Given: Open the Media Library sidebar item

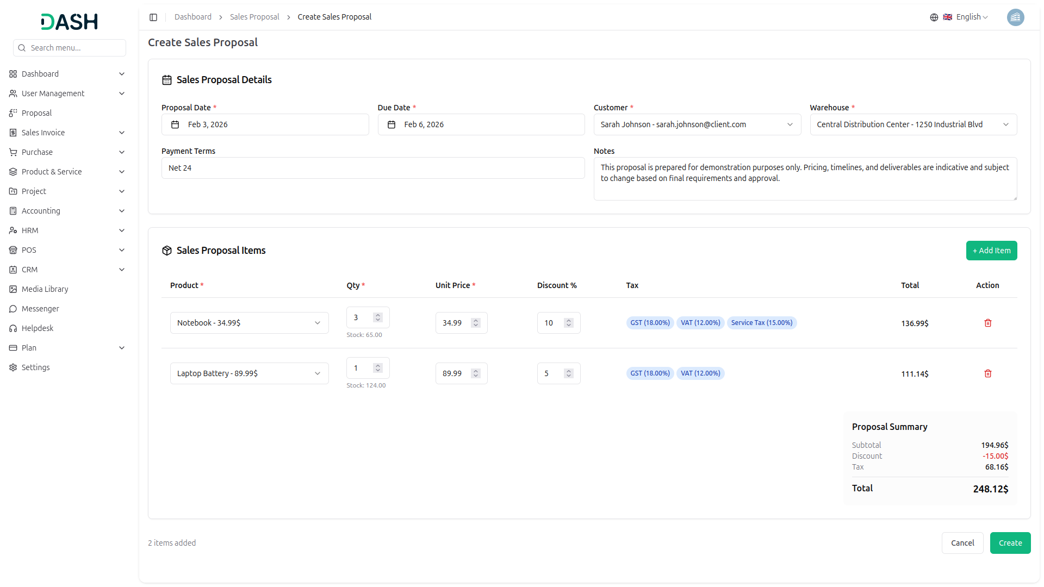Looking at the screenshot, I should pyautogui.click(x=45, y=289).
